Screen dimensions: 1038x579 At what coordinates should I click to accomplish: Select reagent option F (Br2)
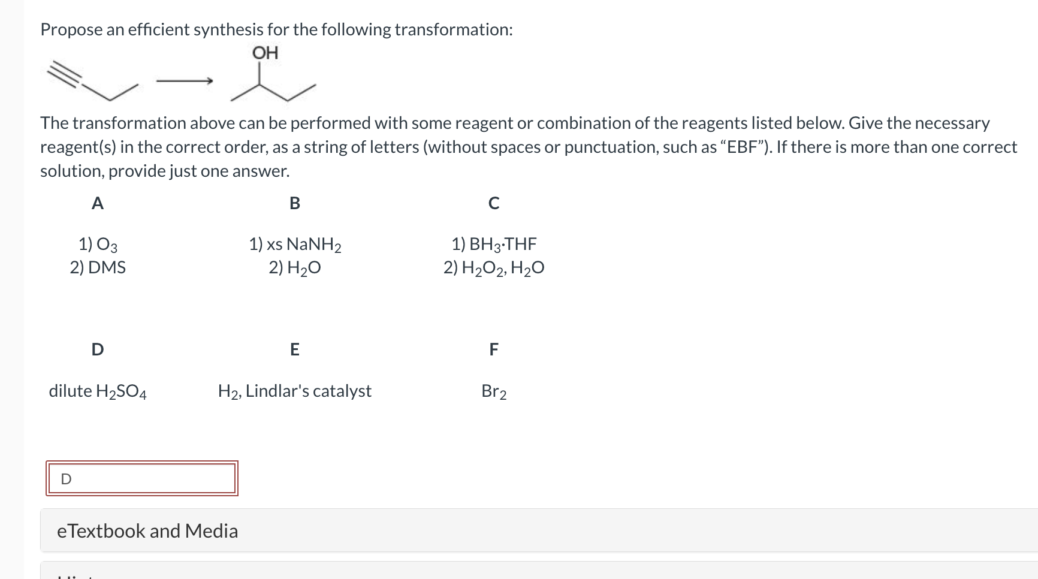click(493, 391)
